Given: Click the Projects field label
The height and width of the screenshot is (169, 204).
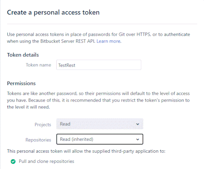Looking at the screenshot, I should coord(43,125).
